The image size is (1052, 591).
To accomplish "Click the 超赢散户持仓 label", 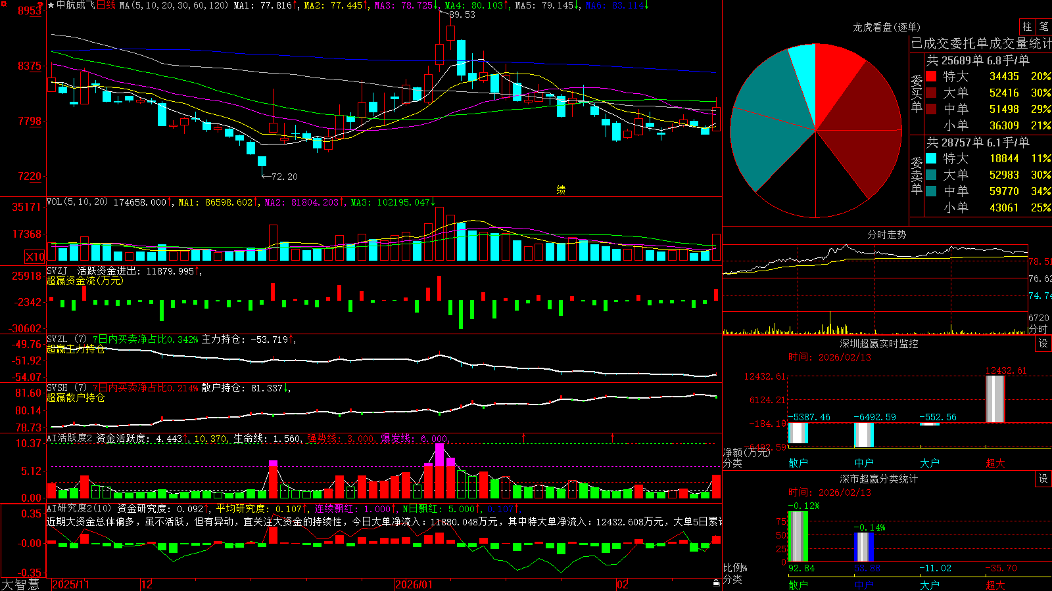I will pyautogui.click(x=76, y=398).
